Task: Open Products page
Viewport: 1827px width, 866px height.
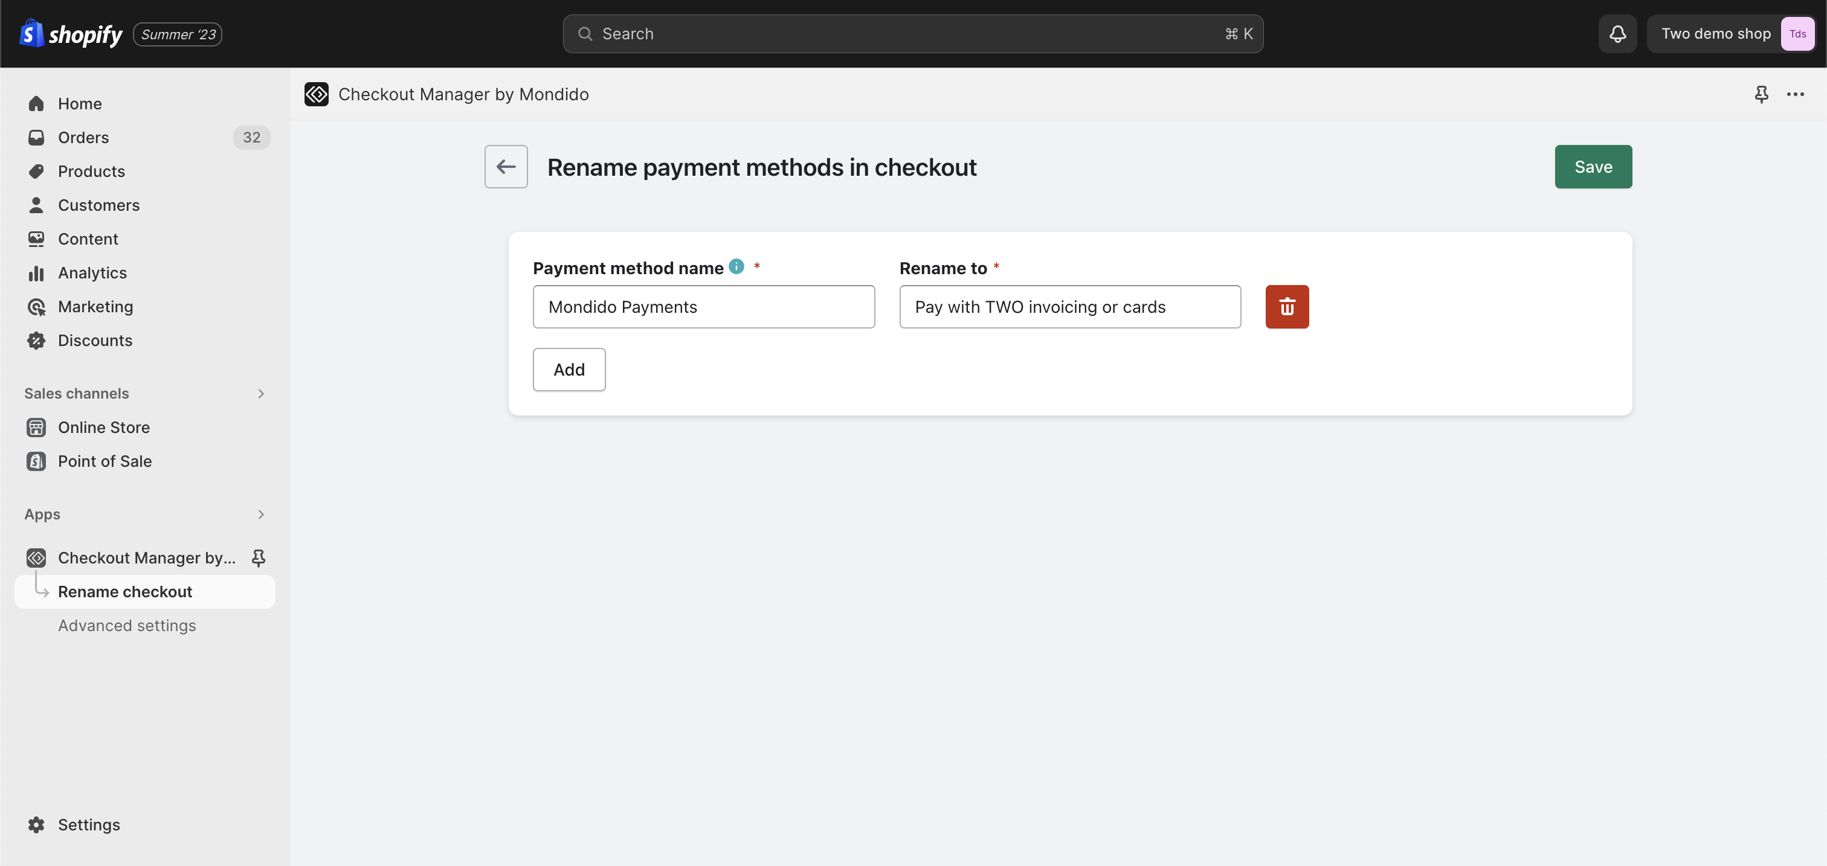Action: pos(144,172)
